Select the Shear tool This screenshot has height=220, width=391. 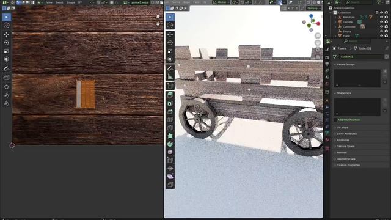point(170,177)
